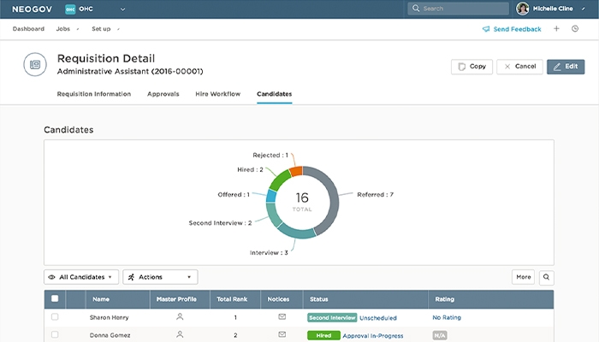Toggle the select-all checkbox in table header
This screenshot has height=342, width=599.
[55, 299]
